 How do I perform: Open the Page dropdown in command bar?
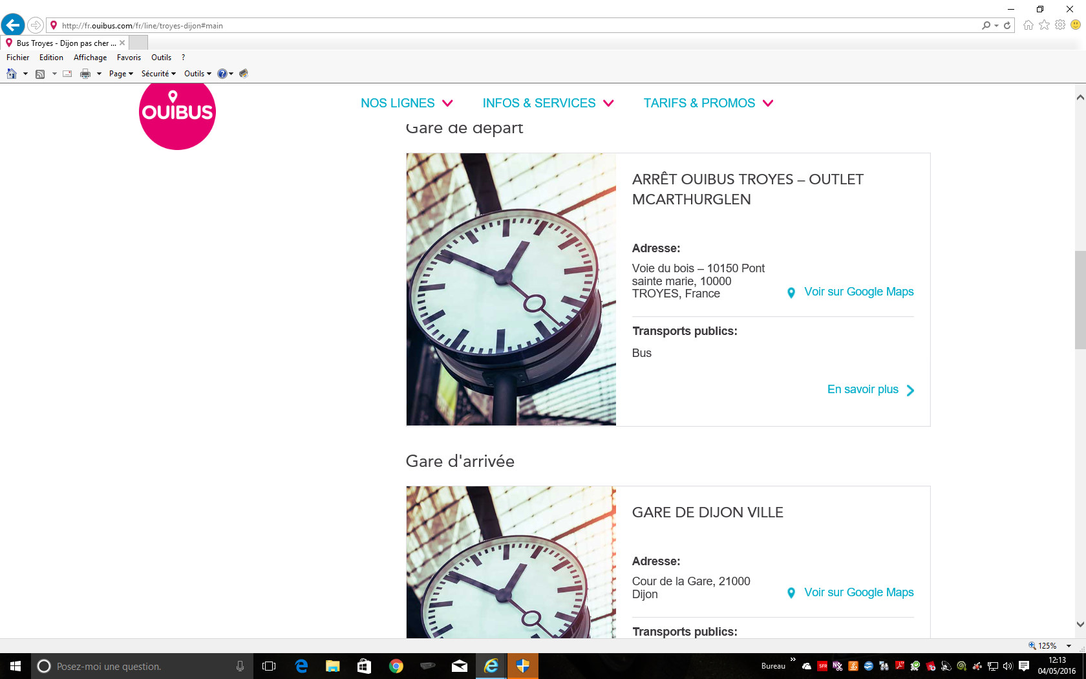pos(121,74)
